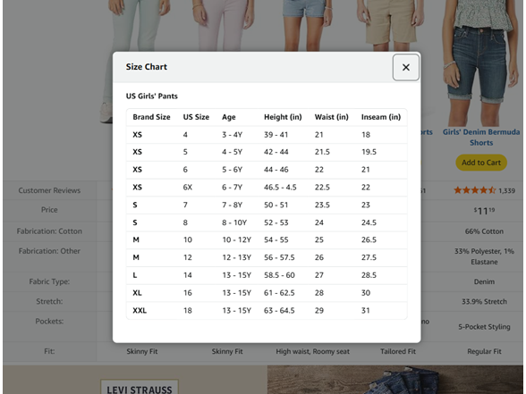Click the Levi Strauss logo banner
Screen dimensions: 526x394
click(x=140, y=387)
